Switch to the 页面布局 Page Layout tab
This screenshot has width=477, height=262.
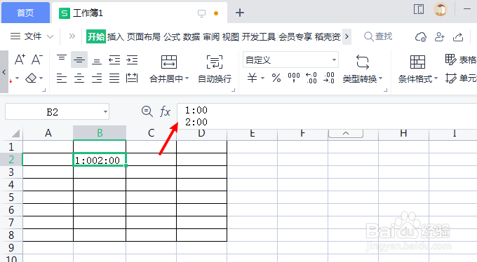click(x=143, y=36)
